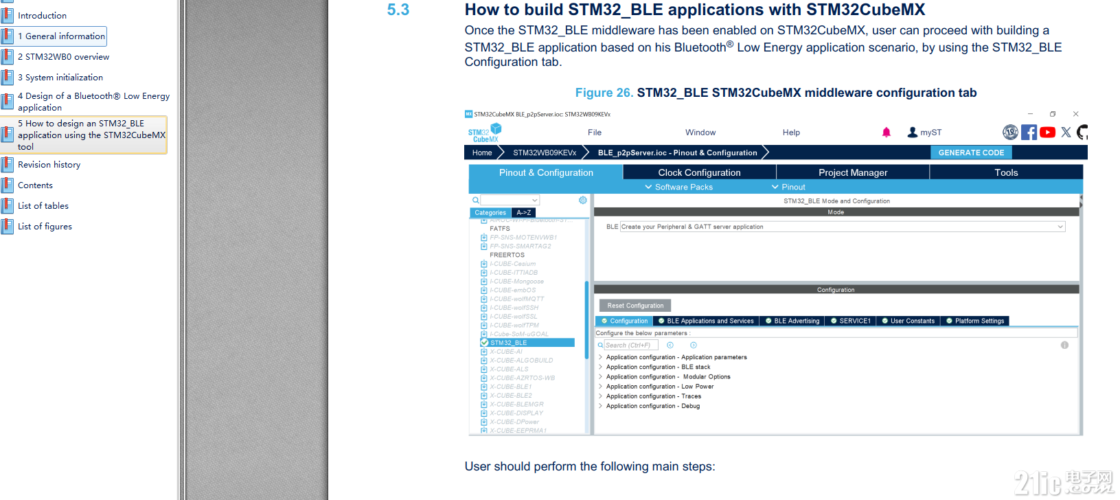
Task: Click the MX app icon in the title bar
Action: click(468, 114)
